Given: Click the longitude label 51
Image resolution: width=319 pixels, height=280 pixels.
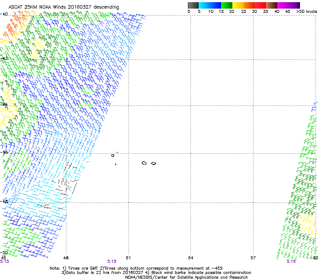Looking at the screenshot, I should 128,258.
